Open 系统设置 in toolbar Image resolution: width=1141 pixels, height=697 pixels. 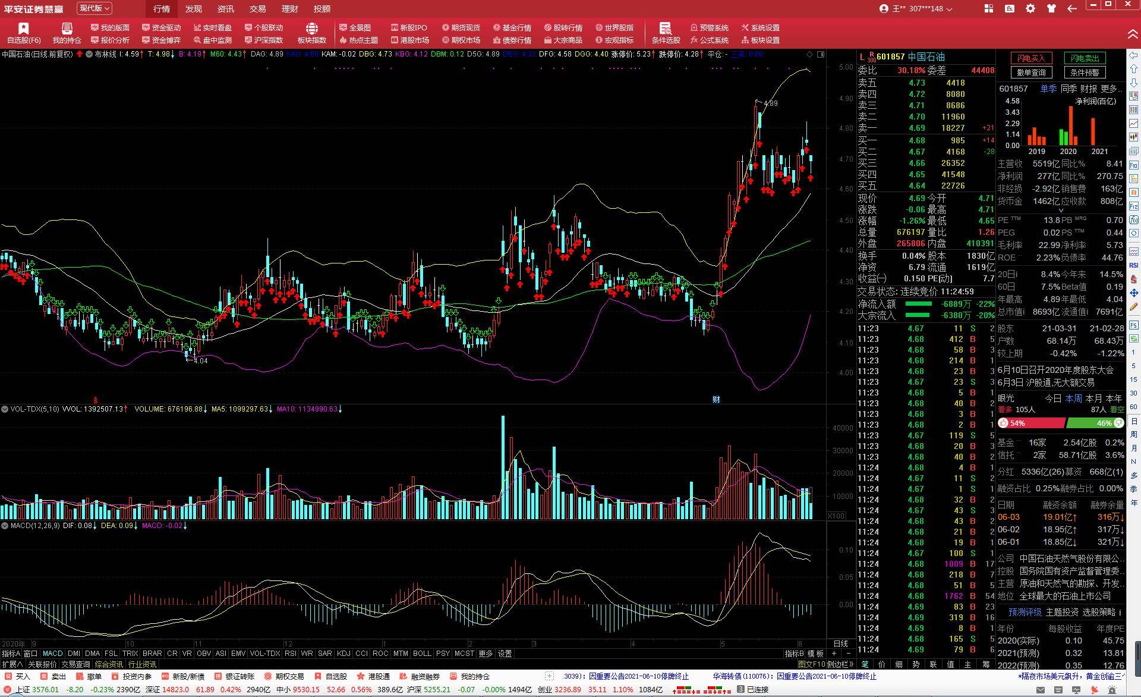(760, 28)
